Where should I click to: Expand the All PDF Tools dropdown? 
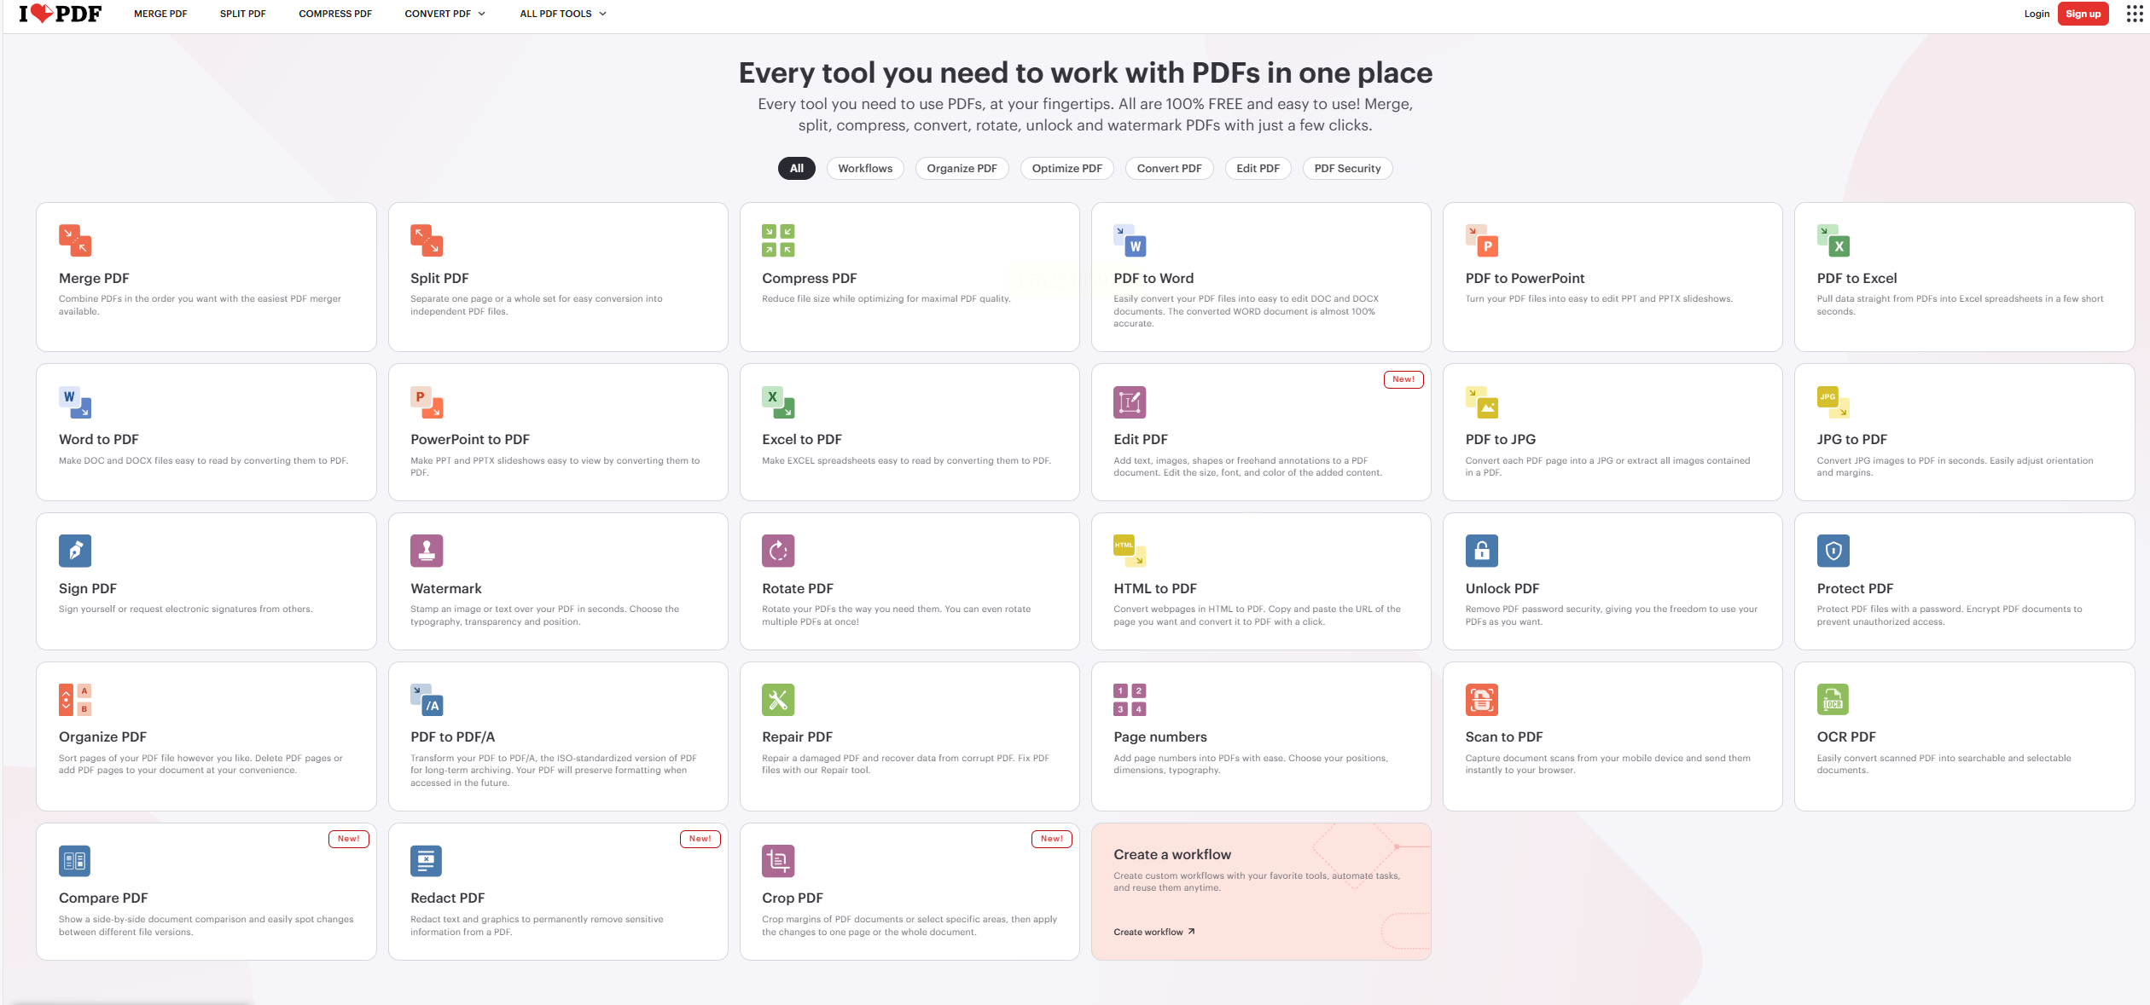(563, 14)
